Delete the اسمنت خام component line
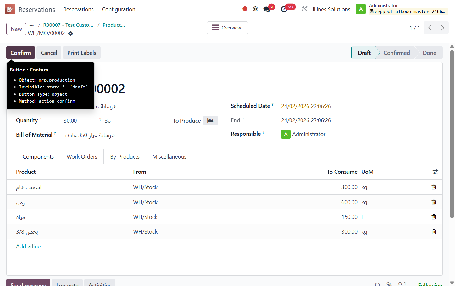The height and width of the screenshot is (286, 455). click(434, 187)
